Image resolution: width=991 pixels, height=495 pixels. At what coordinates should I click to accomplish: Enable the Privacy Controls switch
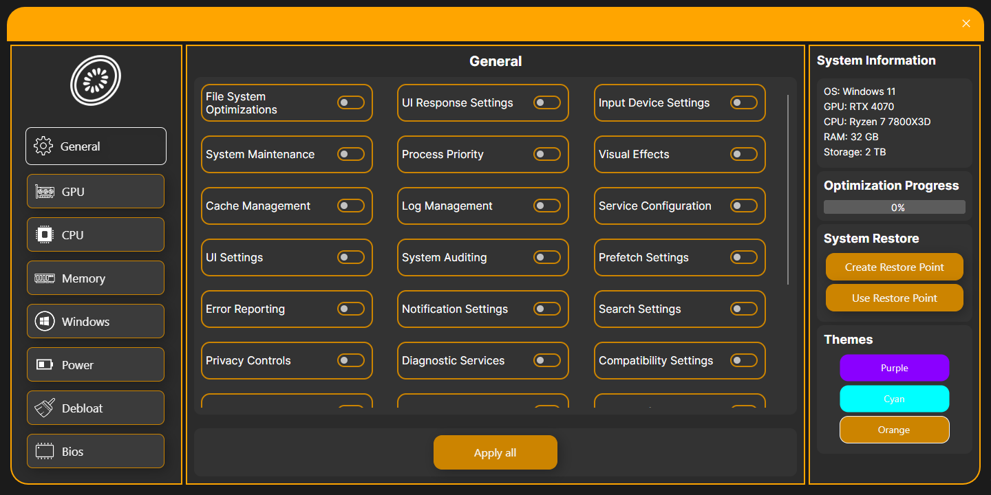click(350, 360)
